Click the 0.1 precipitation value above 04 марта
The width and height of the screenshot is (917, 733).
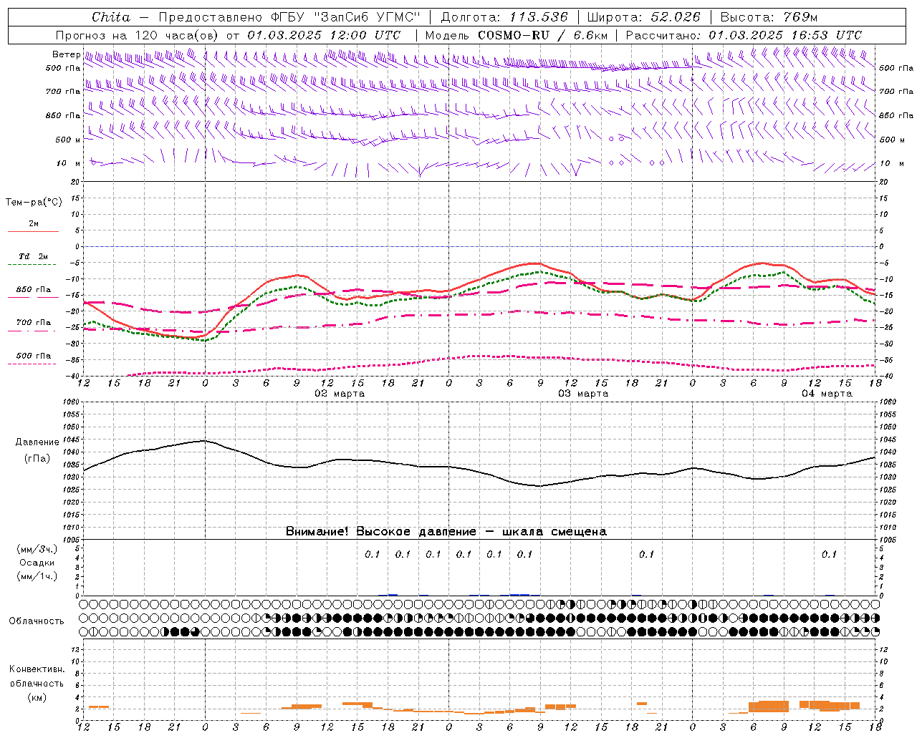pos(829,554)
